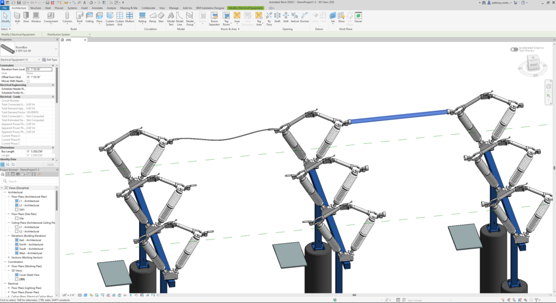Select the Dormer opening tool

point(304,17)
